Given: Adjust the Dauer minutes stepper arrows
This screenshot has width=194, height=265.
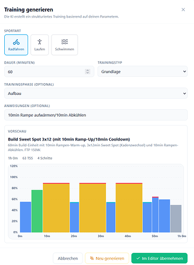Looking at the screenshot, I should [87, 72].
